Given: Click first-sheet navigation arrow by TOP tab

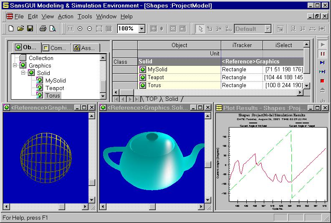Looking at the screenshot, I should coord(116,99).
